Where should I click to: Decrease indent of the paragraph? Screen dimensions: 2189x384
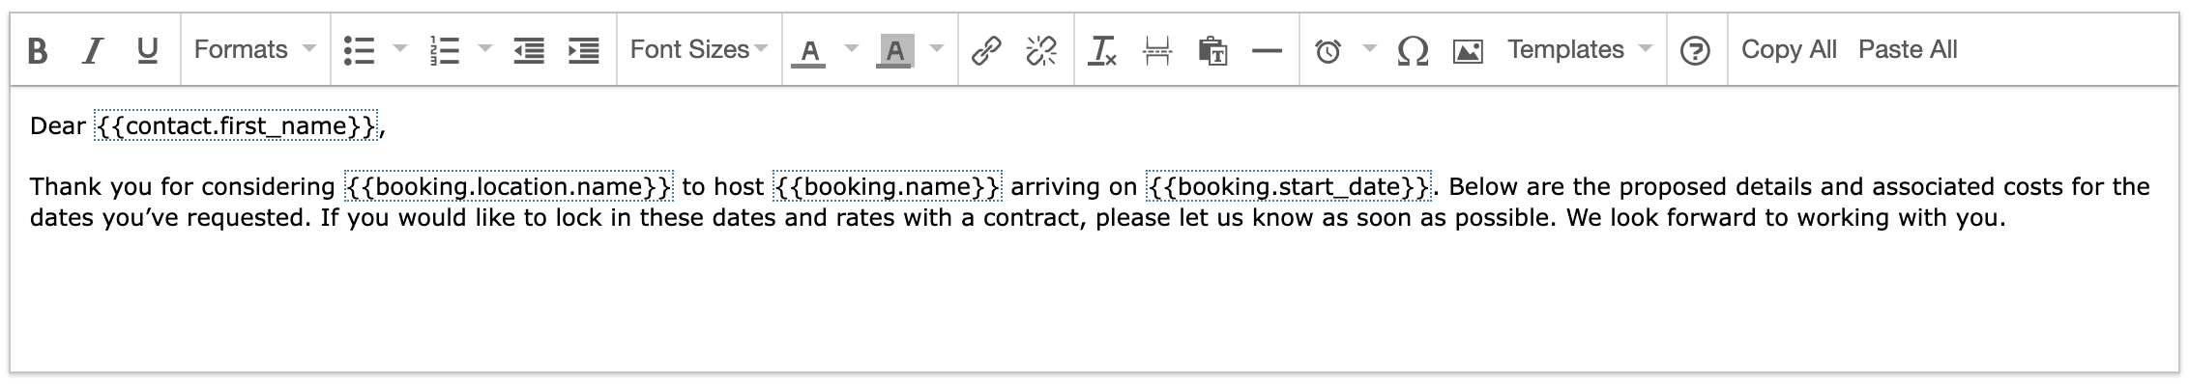tap(528, 50)
